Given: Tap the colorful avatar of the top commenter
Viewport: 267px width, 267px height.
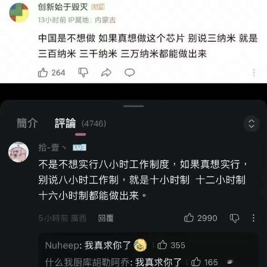Looking at the screenshot, I should pyautogui.click(x=19, y=12).
